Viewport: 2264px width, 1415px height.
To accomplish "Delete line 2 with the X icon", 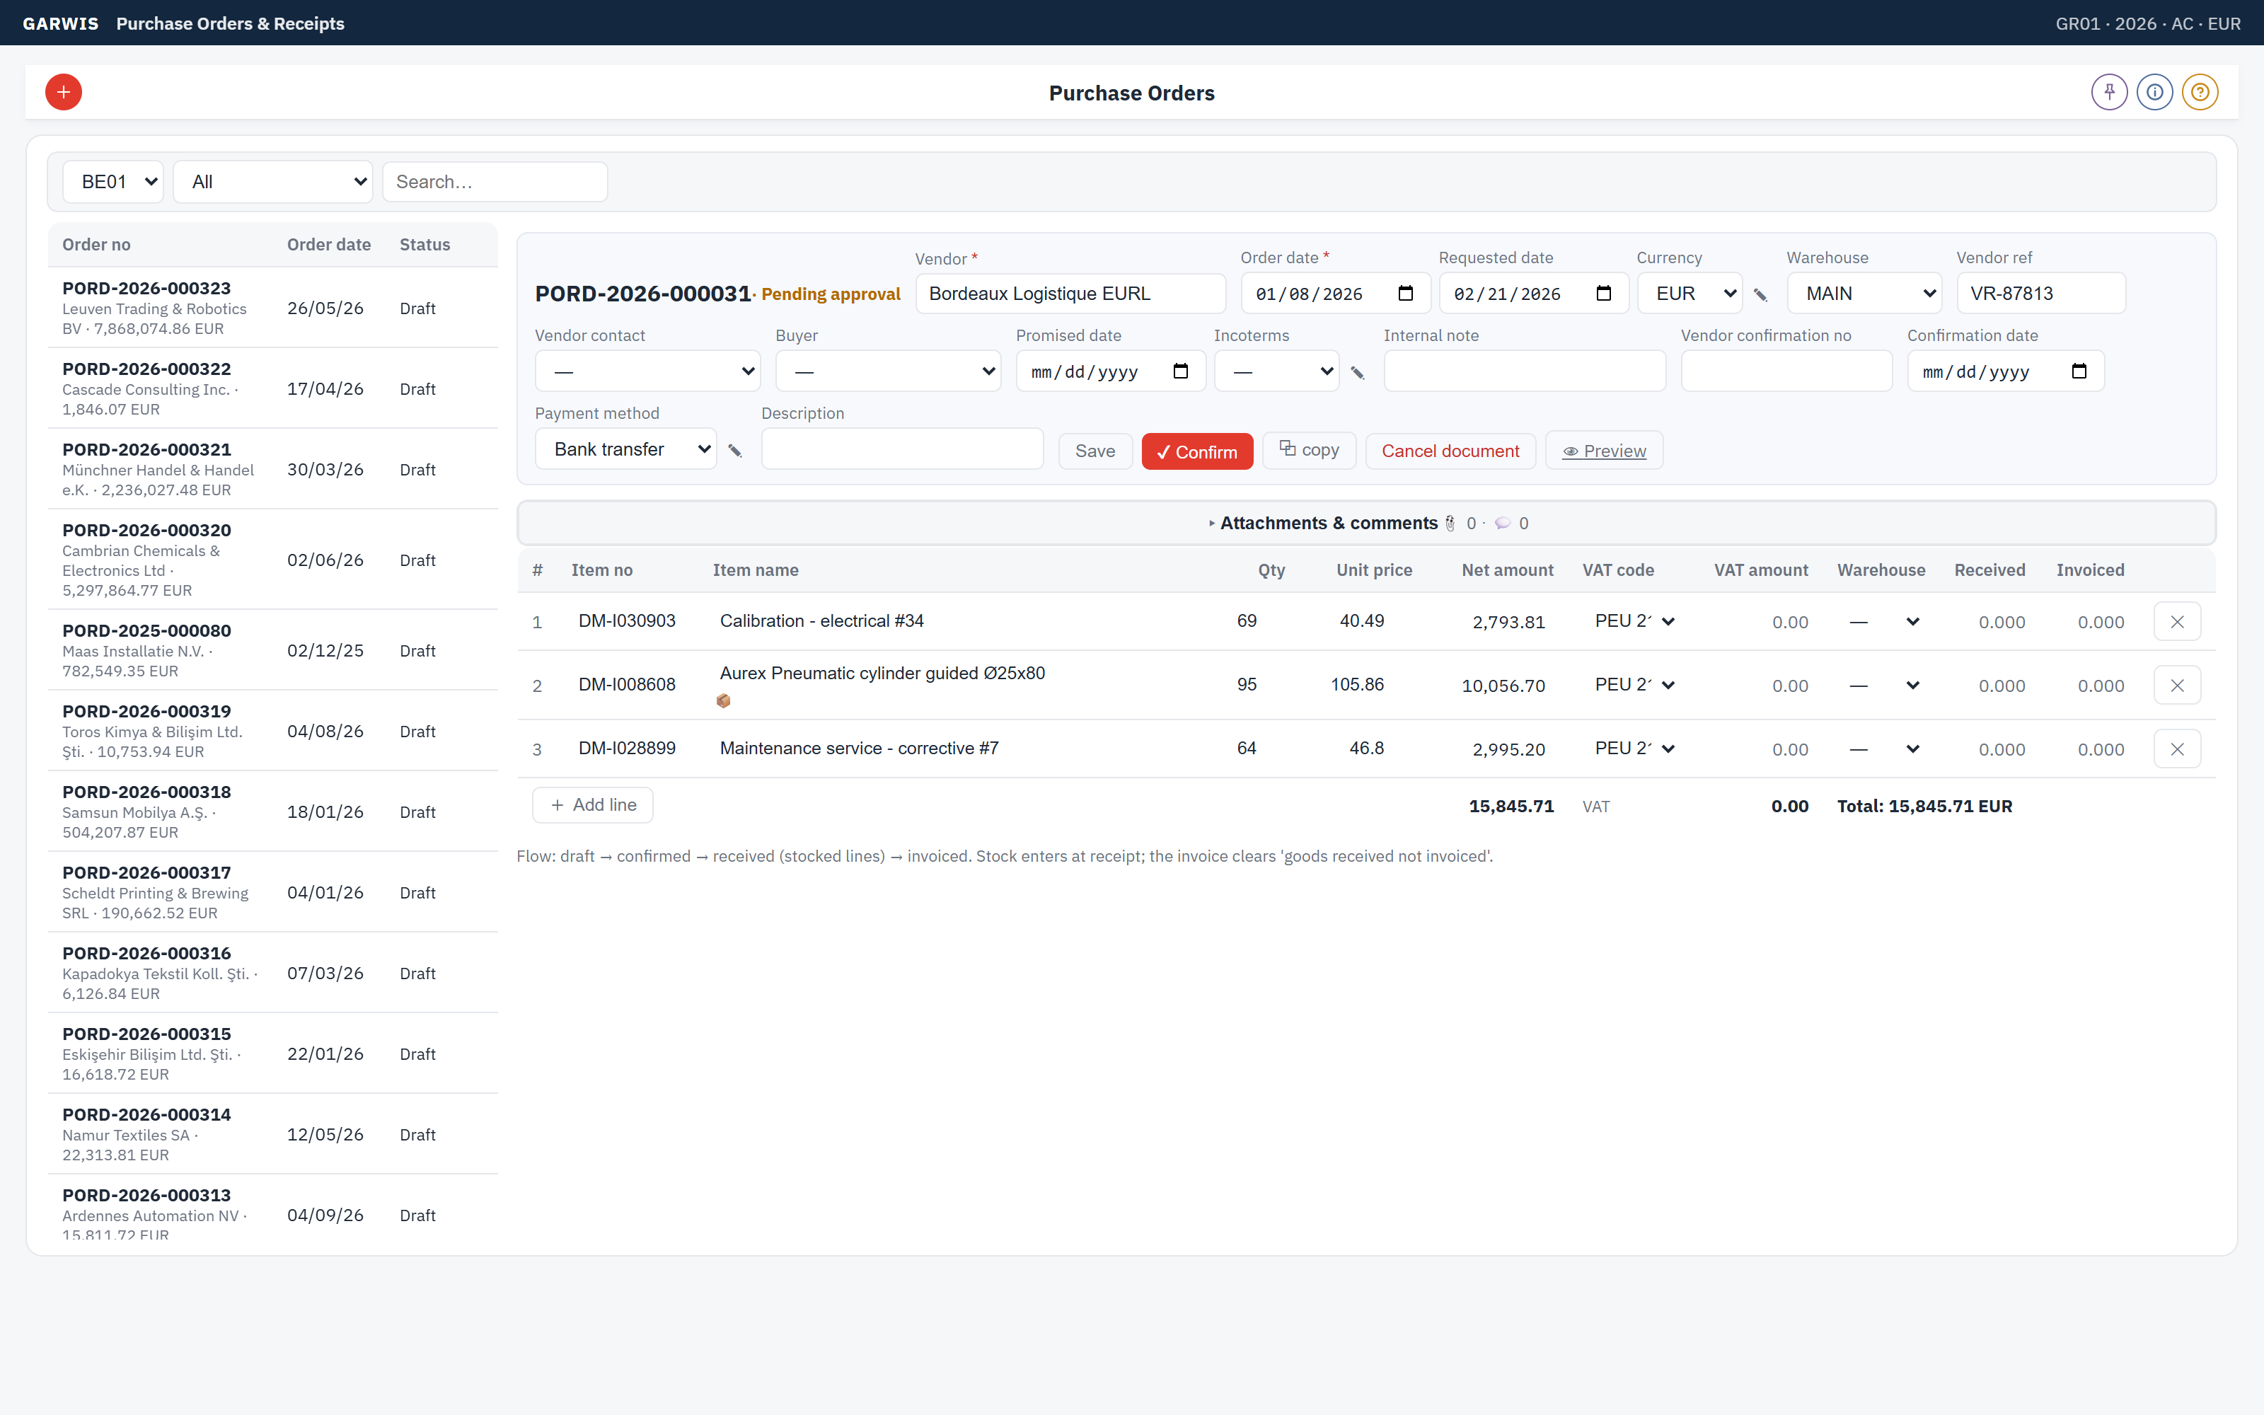I will (x=2177, y=685).
